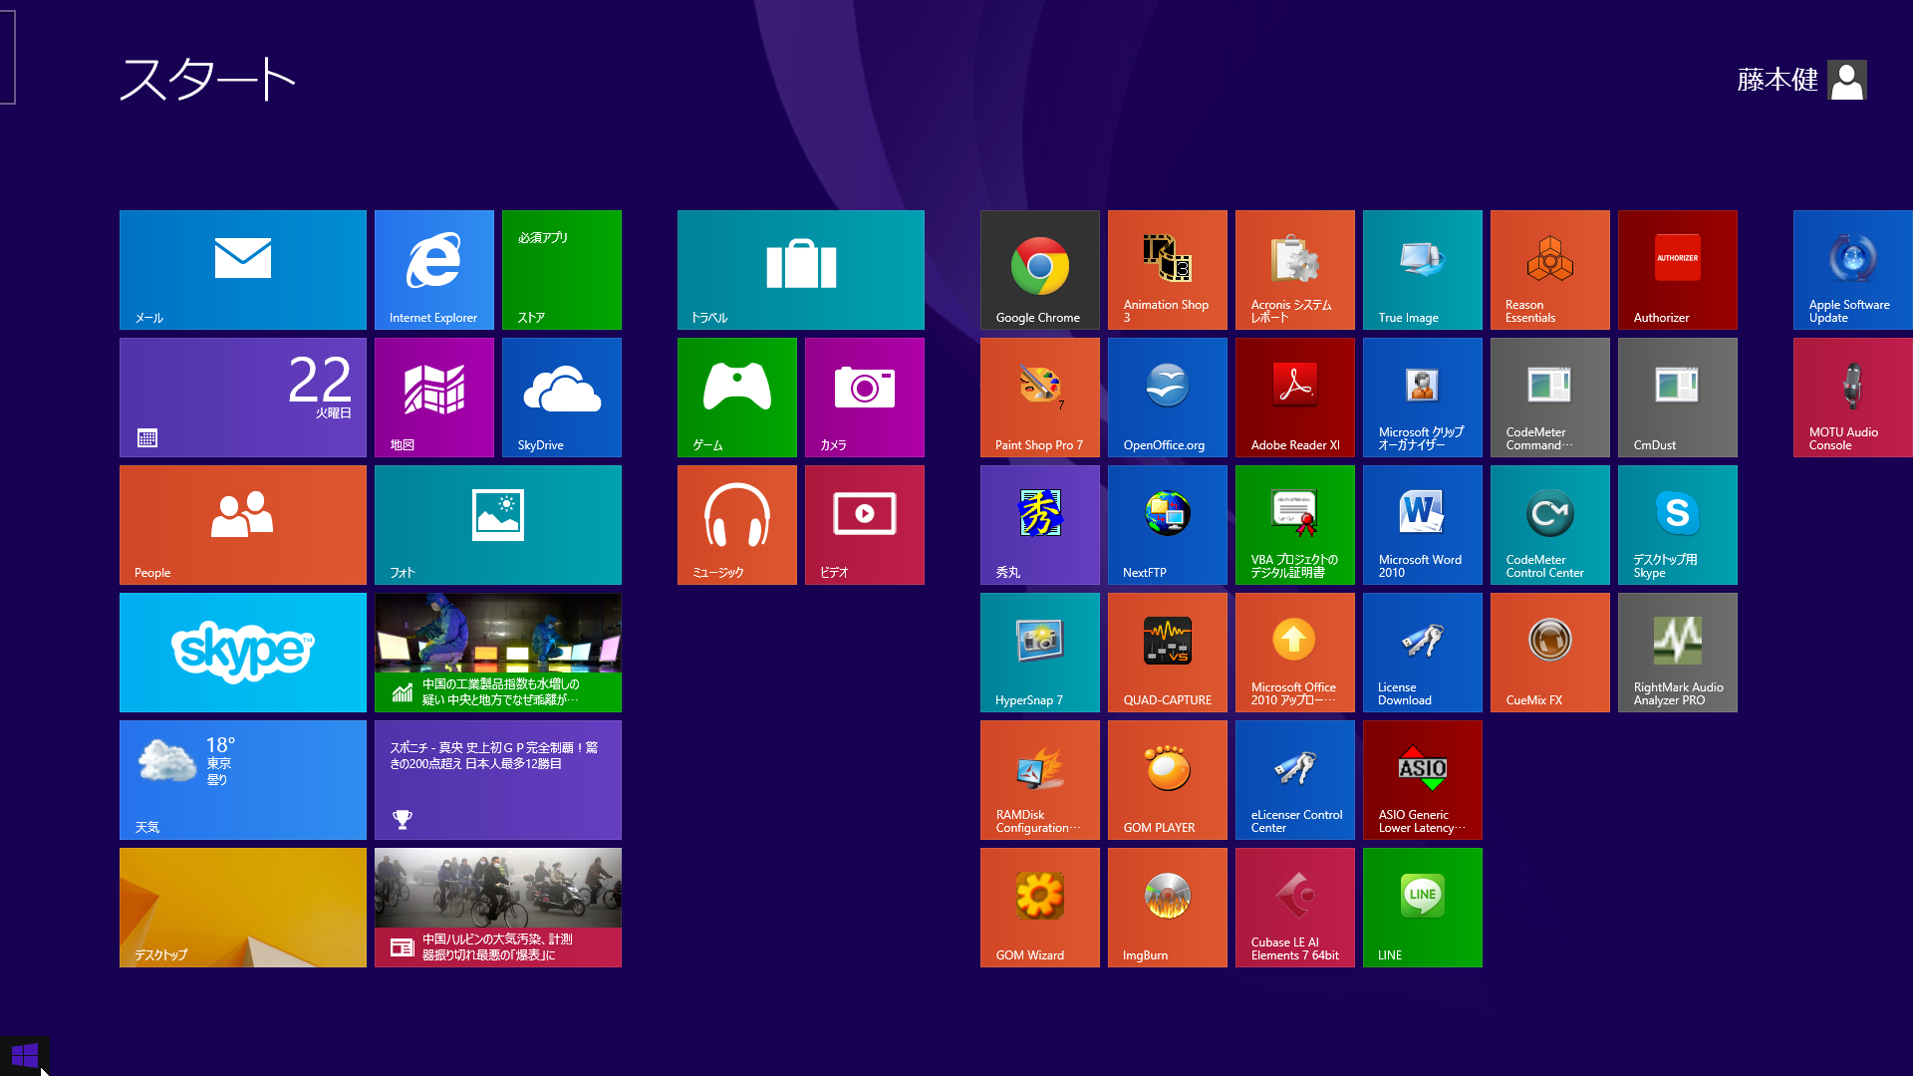Open the SkyDrive tile

[562, 398]
